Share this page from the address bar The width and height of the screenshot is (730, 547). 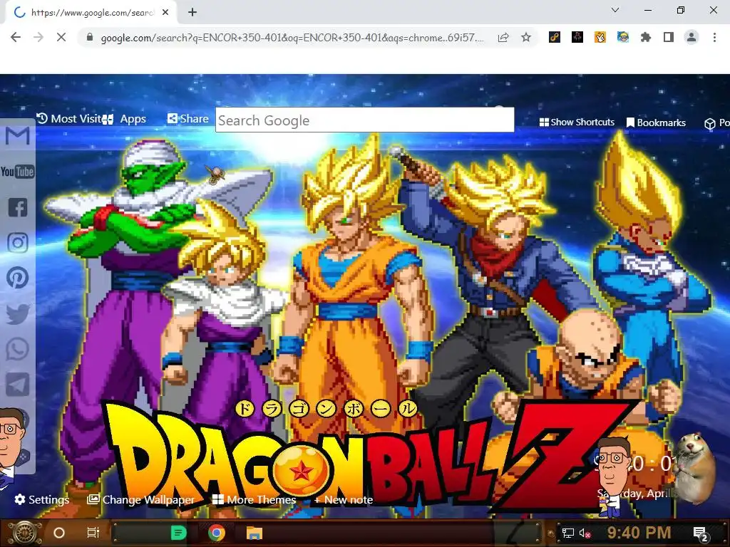(x=503, y=37)
